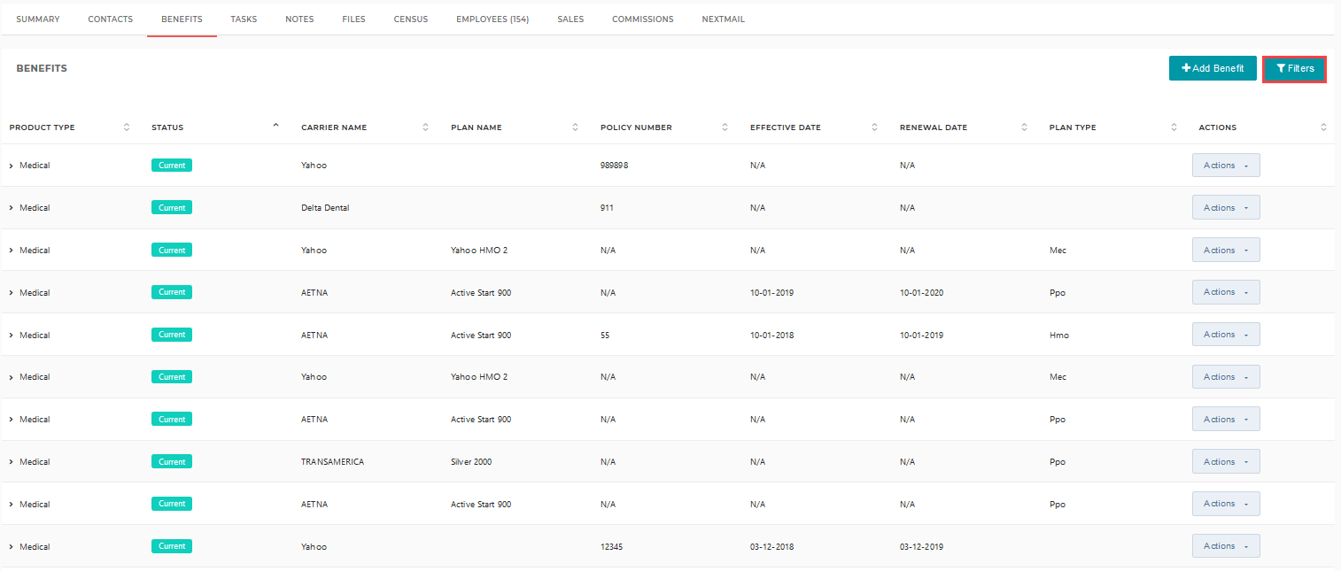The image size is (1341, 571).
Task: Expand the Delta Dental Medical row
Action: pos(12,208)
